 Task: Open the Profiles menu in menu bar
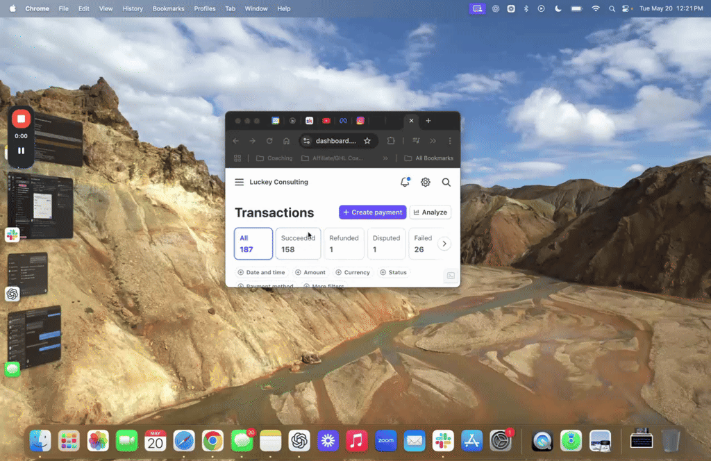[205, 8]
